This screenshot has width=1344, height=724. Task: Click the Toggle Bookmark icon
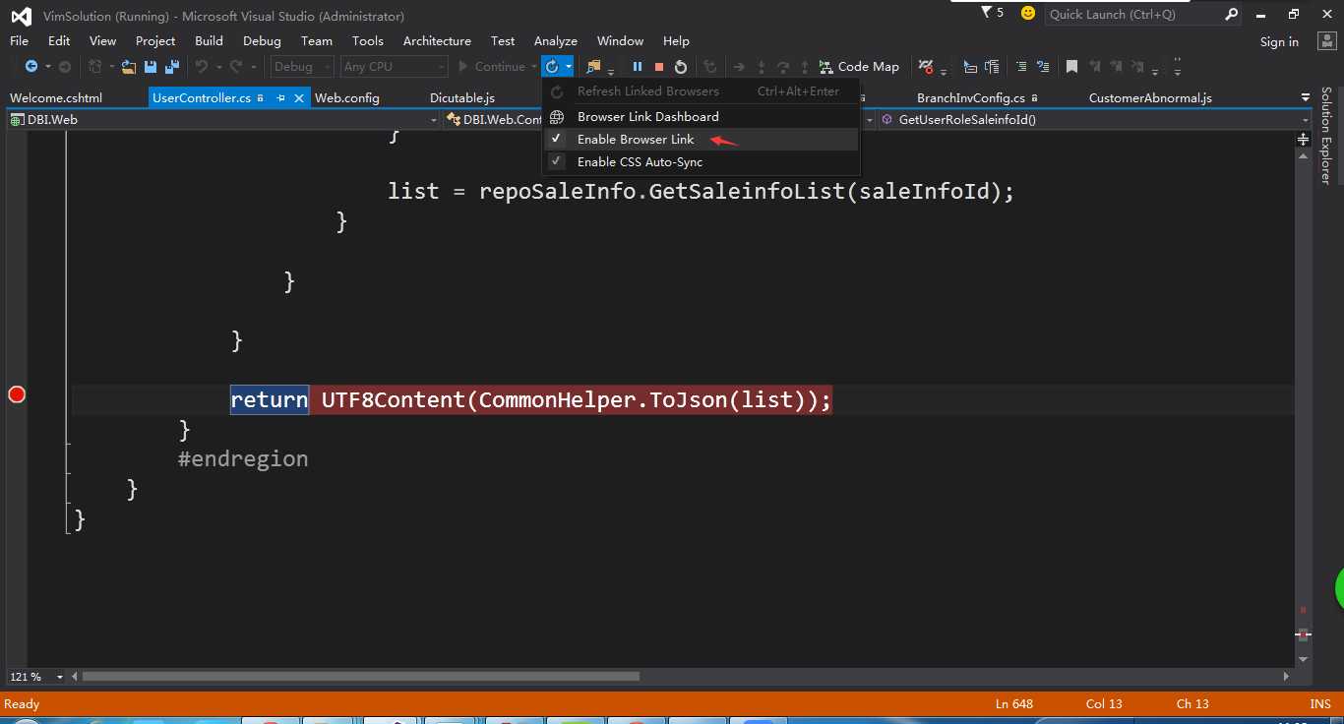[x=1071, y=67]
